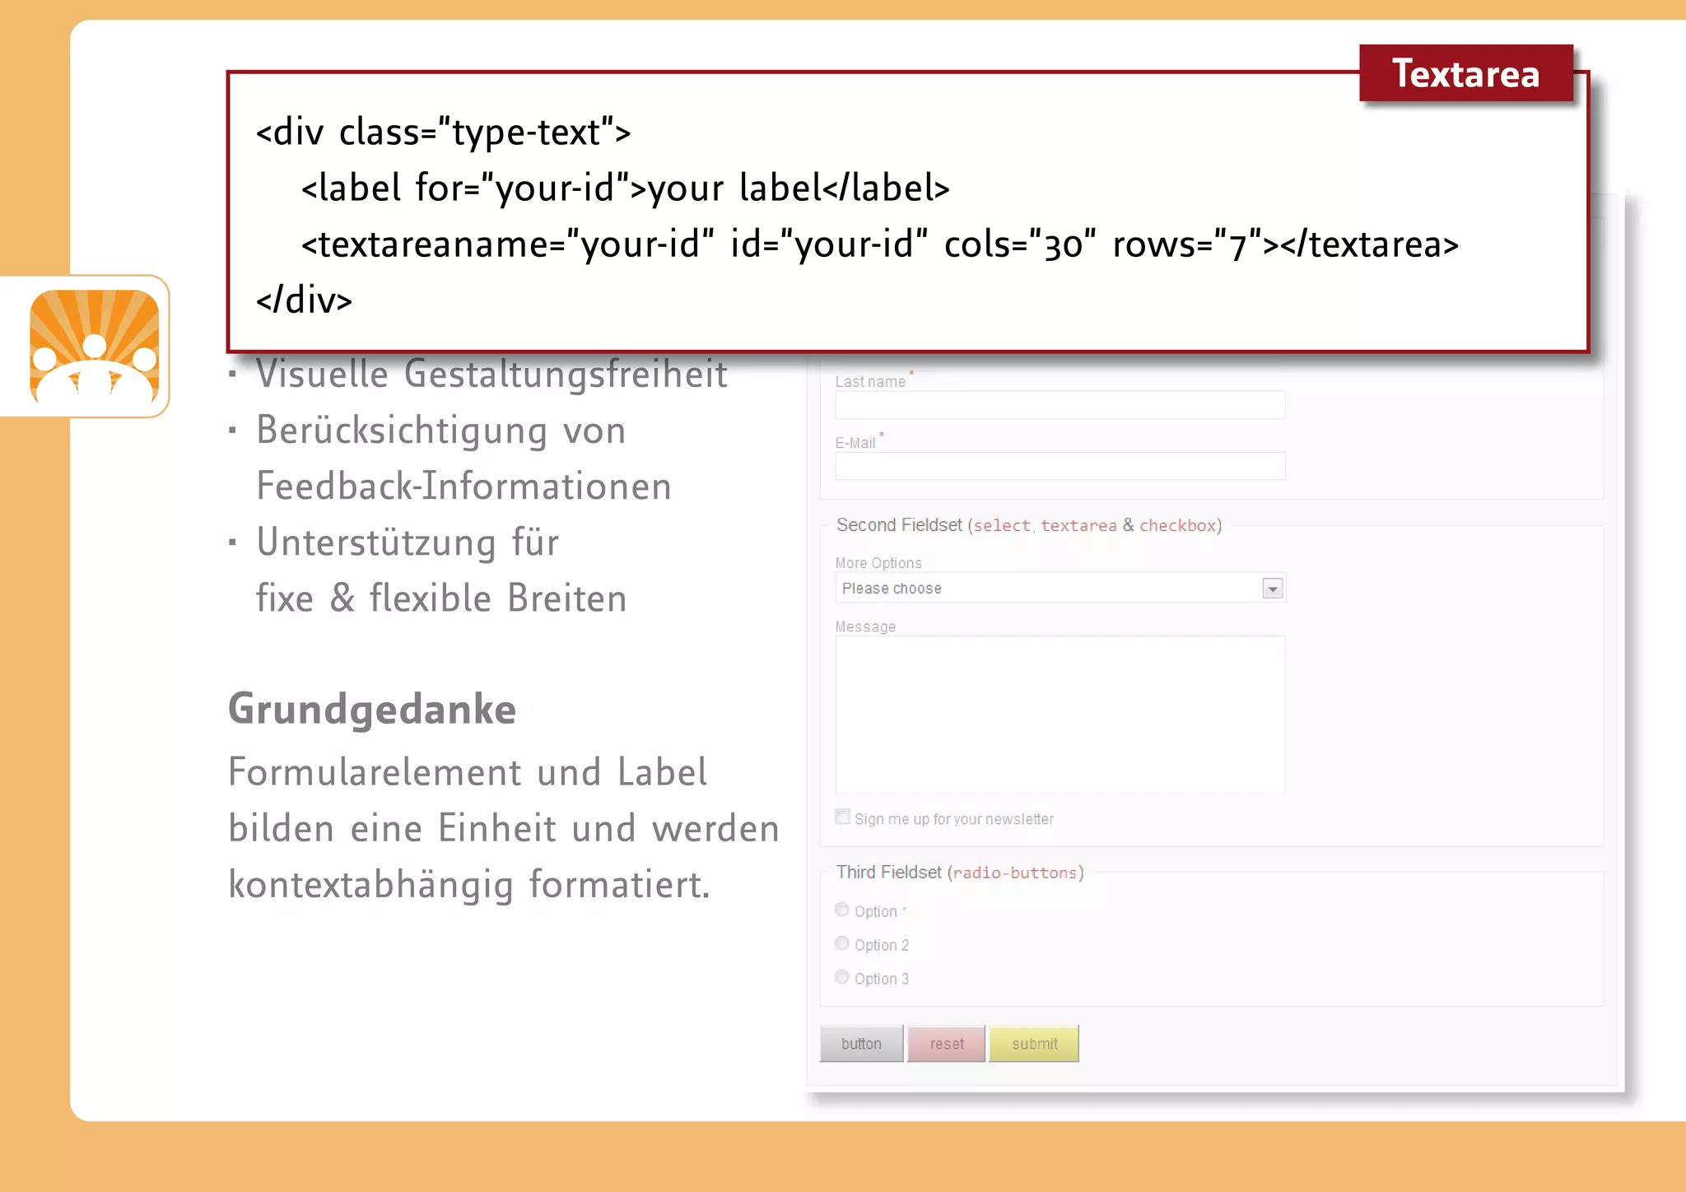This screenshot has width=1686, height=1192.
Task: Select the Option 3 radio button
Action: tap(841, 977)
